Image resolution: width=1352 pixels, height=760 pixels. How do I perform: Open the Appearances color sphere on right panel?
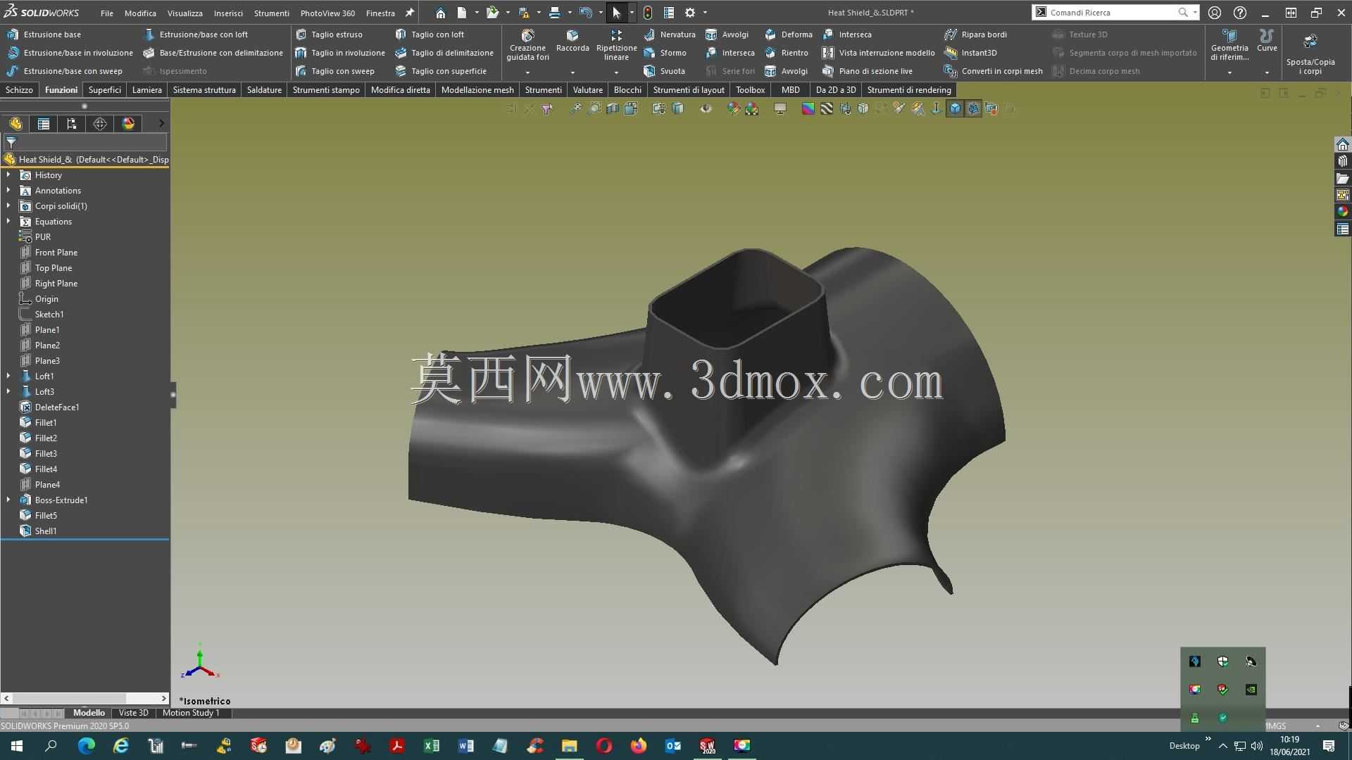click(1343, 212)
